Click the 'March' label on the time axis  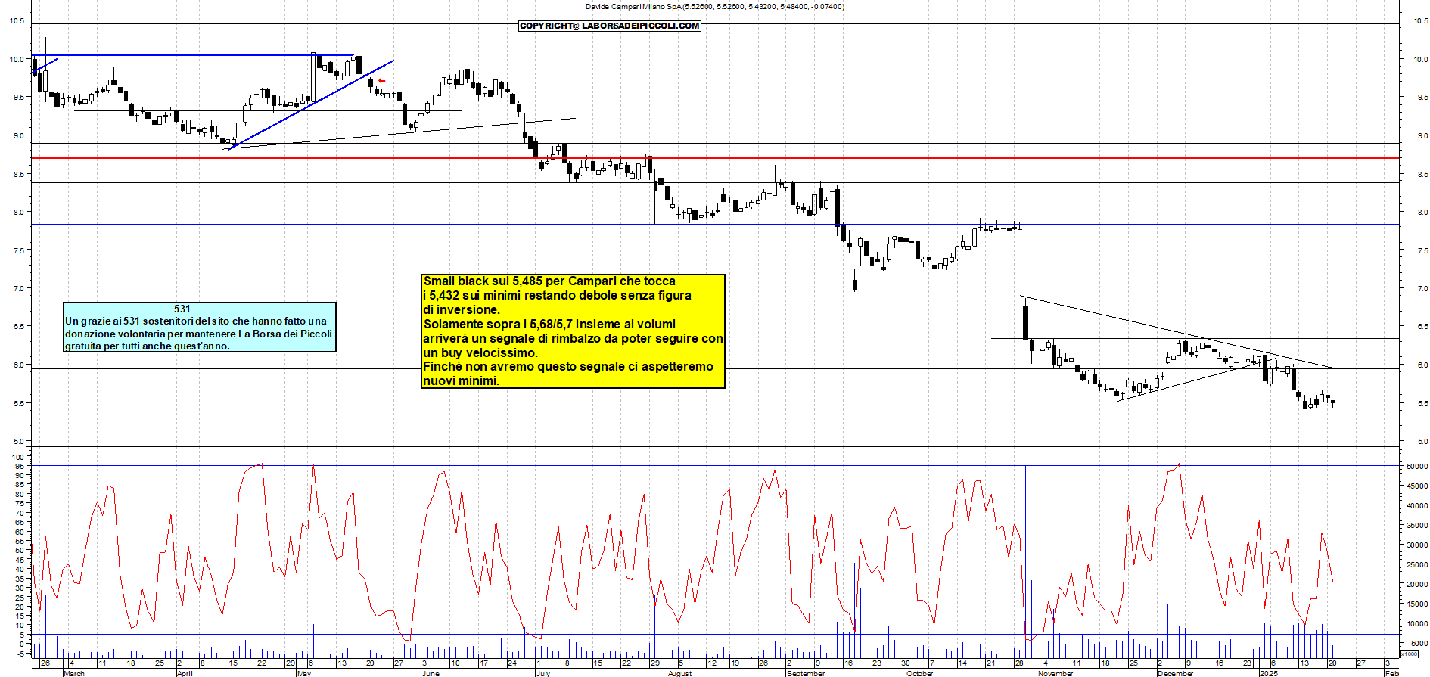(74, 673)
